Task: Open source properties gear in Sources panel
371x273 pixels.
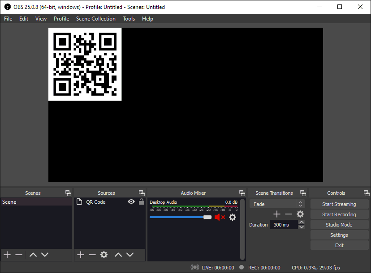Action: [x=104, y=255]
